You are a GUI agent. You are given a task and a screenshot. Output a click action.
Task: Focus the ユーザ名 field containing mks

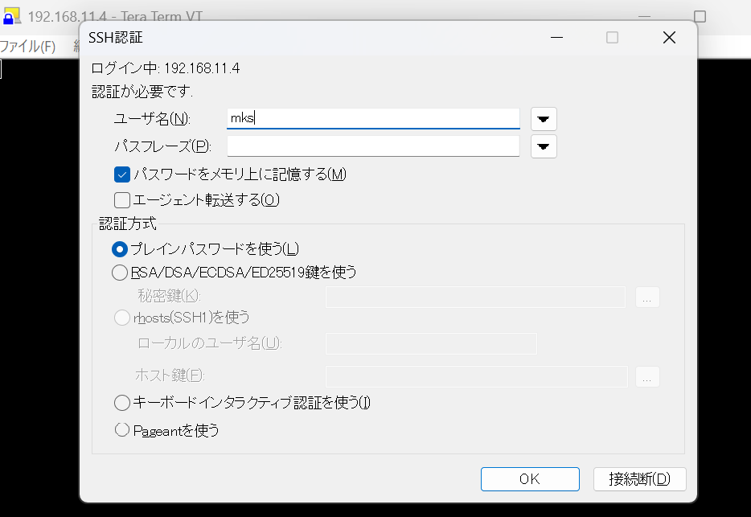[x=373, y=118]
